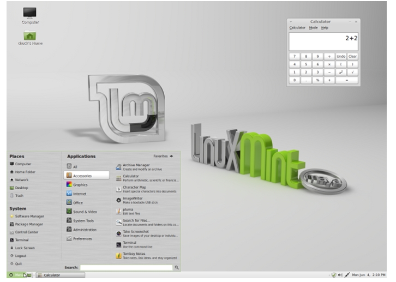This screenshot has width=396, height=282.
Task: Click Logout in System list
Action: [x=18, y=256]
